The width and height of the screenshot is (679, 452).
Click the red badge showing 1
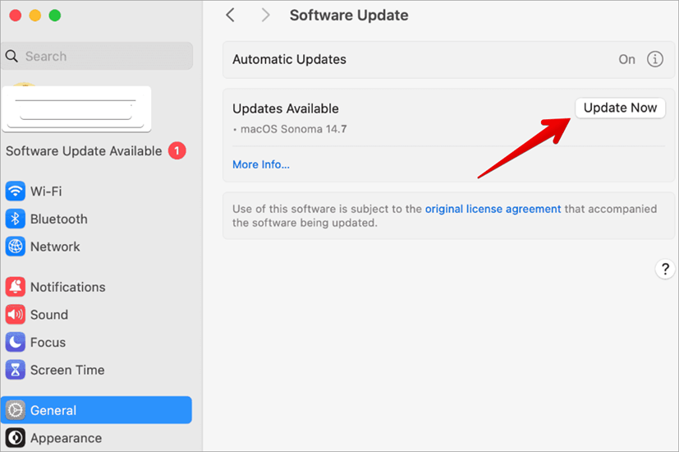click(177, 151)
